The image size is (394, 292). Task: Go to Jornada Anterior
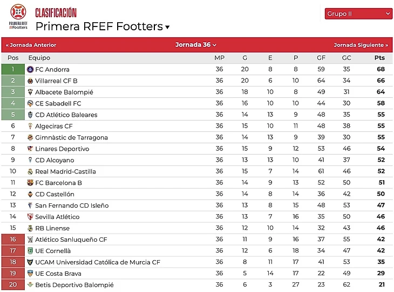(31, 45)
